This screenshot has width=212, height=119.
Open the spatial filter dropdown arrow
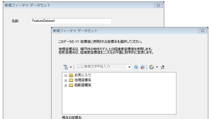pyautogui.click(x=71, y=67)
